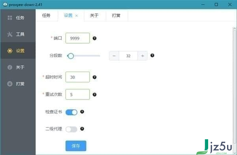This screenshot has height=155, width=237.
Task: Open 工具 in the left sidebar
Action: point(18,34)
